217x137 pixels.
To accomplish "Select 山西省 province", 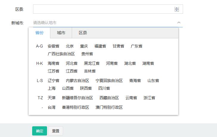I will click(x=68, y=88).
